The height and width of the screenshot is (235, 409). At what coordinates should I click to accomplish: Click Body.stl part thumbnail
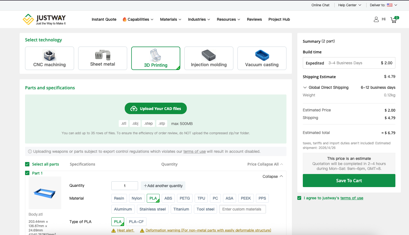(x=45, y=193)
